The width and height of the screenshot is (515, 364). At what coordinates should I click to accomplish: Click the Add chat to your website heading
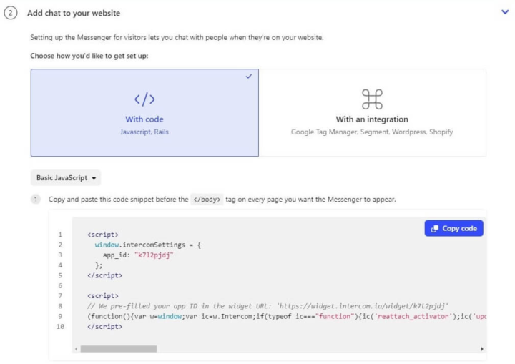[74, 13]
